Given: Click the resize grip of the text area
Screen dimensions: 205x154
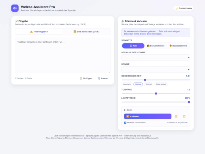Looking at the screenshot, I should [110, 72].
